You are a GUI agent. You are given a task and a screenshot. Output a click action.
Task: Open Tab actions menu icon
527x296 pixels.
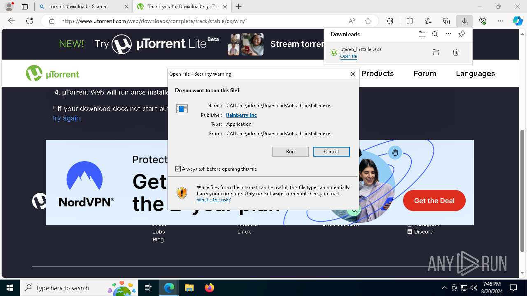coord(25,7)
